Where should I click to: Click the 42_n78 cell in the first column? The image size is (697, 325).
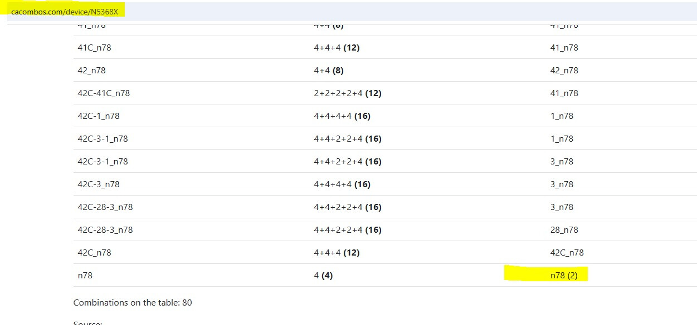point(91,71)
